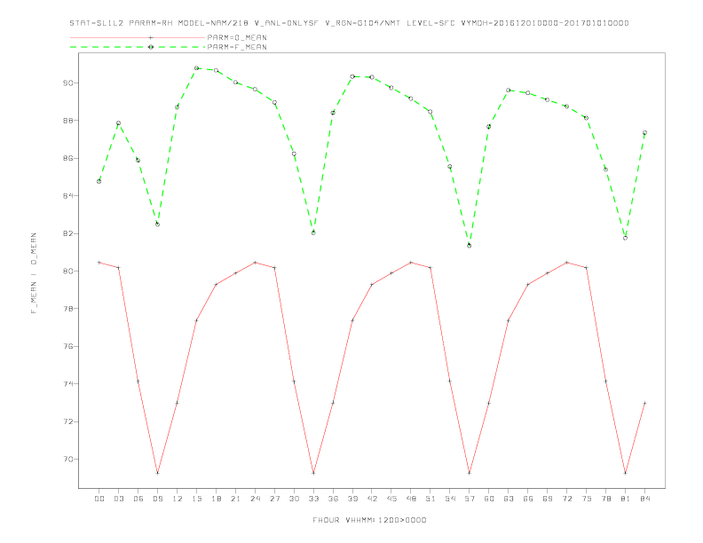
Task: Click the red O_MEAN marker at hour 33
Action: coord(313,473)
